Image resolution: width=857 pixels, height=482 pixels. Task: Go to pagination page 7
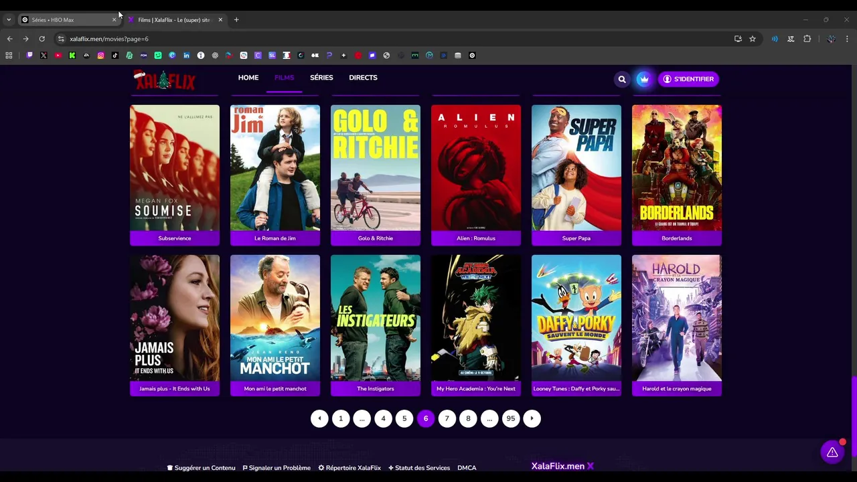coord(447,418)
